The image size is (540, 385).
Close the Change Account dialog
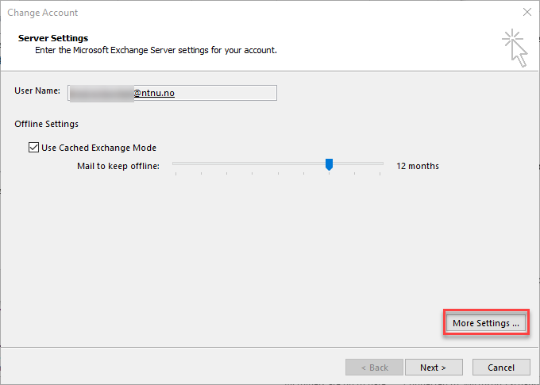(x=527, y=13)
